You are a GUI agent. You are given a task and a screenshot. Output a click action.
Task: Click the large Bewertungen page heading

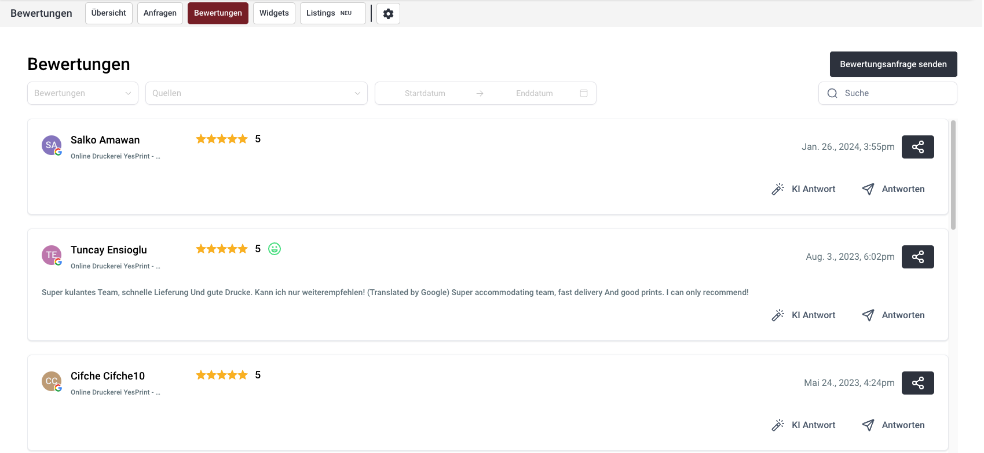79,64
